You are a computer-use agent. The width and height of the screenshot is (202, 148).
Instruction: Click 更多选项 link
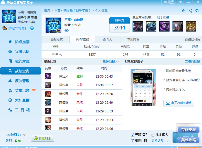[x=160, y=141]
